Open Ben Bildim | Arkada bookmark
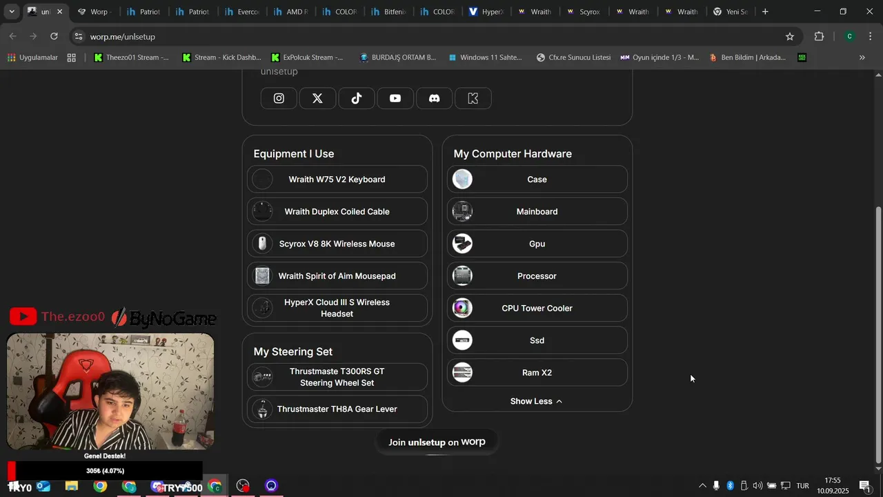 pos(748,57)
